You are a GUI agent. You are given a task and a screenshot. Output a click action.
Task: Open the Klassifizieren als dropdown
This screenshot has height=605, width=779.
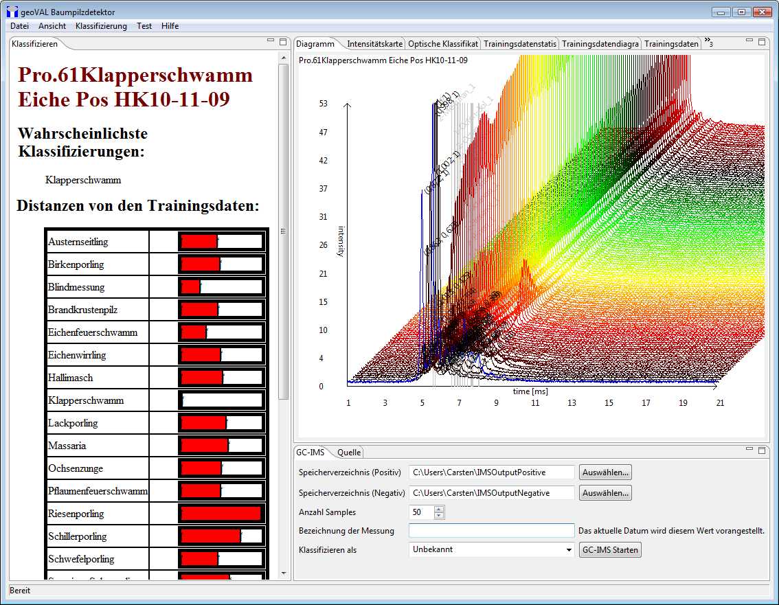569,550
